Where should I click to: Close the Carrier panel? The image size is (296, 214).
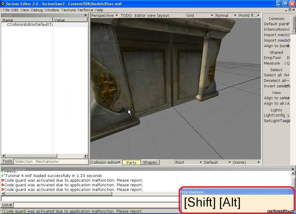(x=293, y=169)
